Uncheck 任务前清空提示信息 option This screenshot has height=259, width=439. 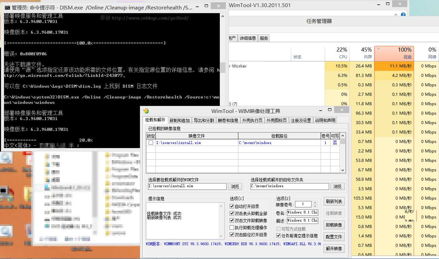pyautogui.click(x=279, y=236)
